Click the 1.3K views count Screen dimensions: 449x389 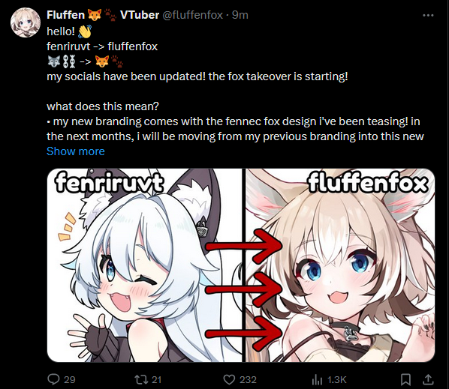pos(336,380)
